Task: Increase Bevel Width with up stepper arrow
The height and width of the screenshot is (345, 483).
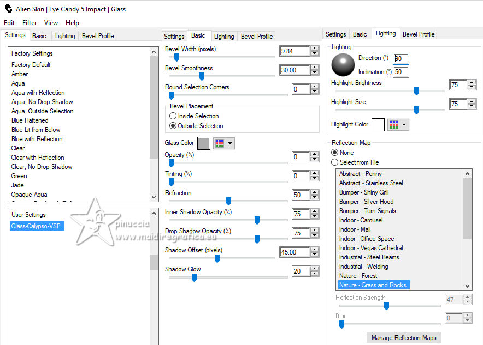Action: pyautogui.click(x=315, y=49)
